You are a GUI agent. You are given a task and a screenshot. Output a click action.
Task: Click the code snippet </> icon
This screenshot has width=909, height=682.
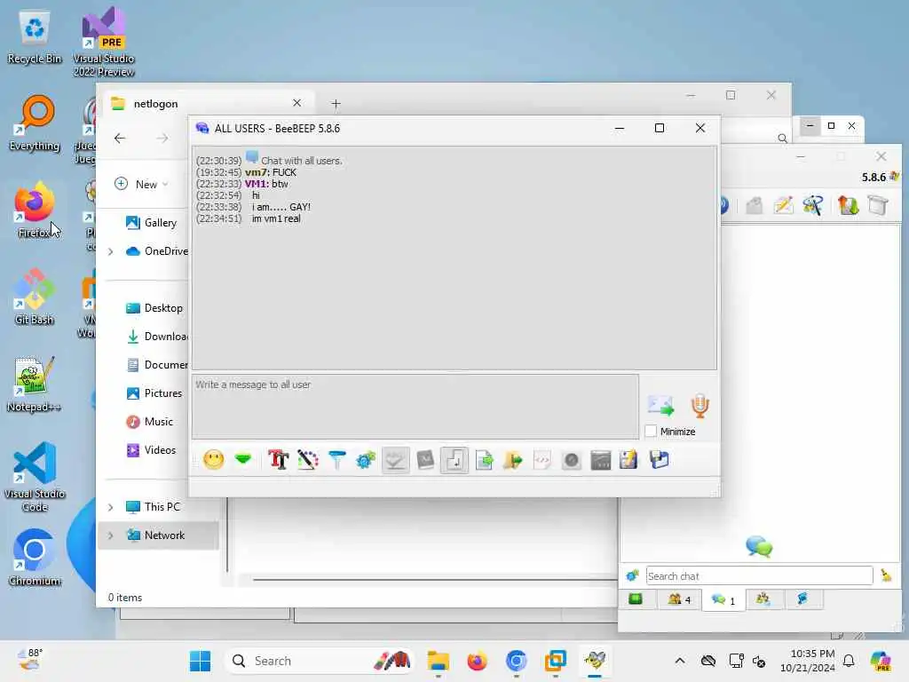[x=542, y=461]
